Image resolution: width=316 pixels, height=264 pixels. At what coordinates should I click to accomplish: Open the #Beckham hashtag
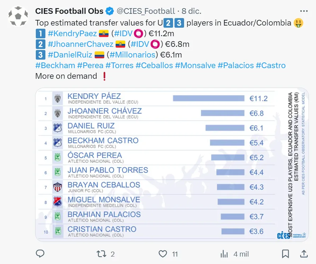click(55, 66)
